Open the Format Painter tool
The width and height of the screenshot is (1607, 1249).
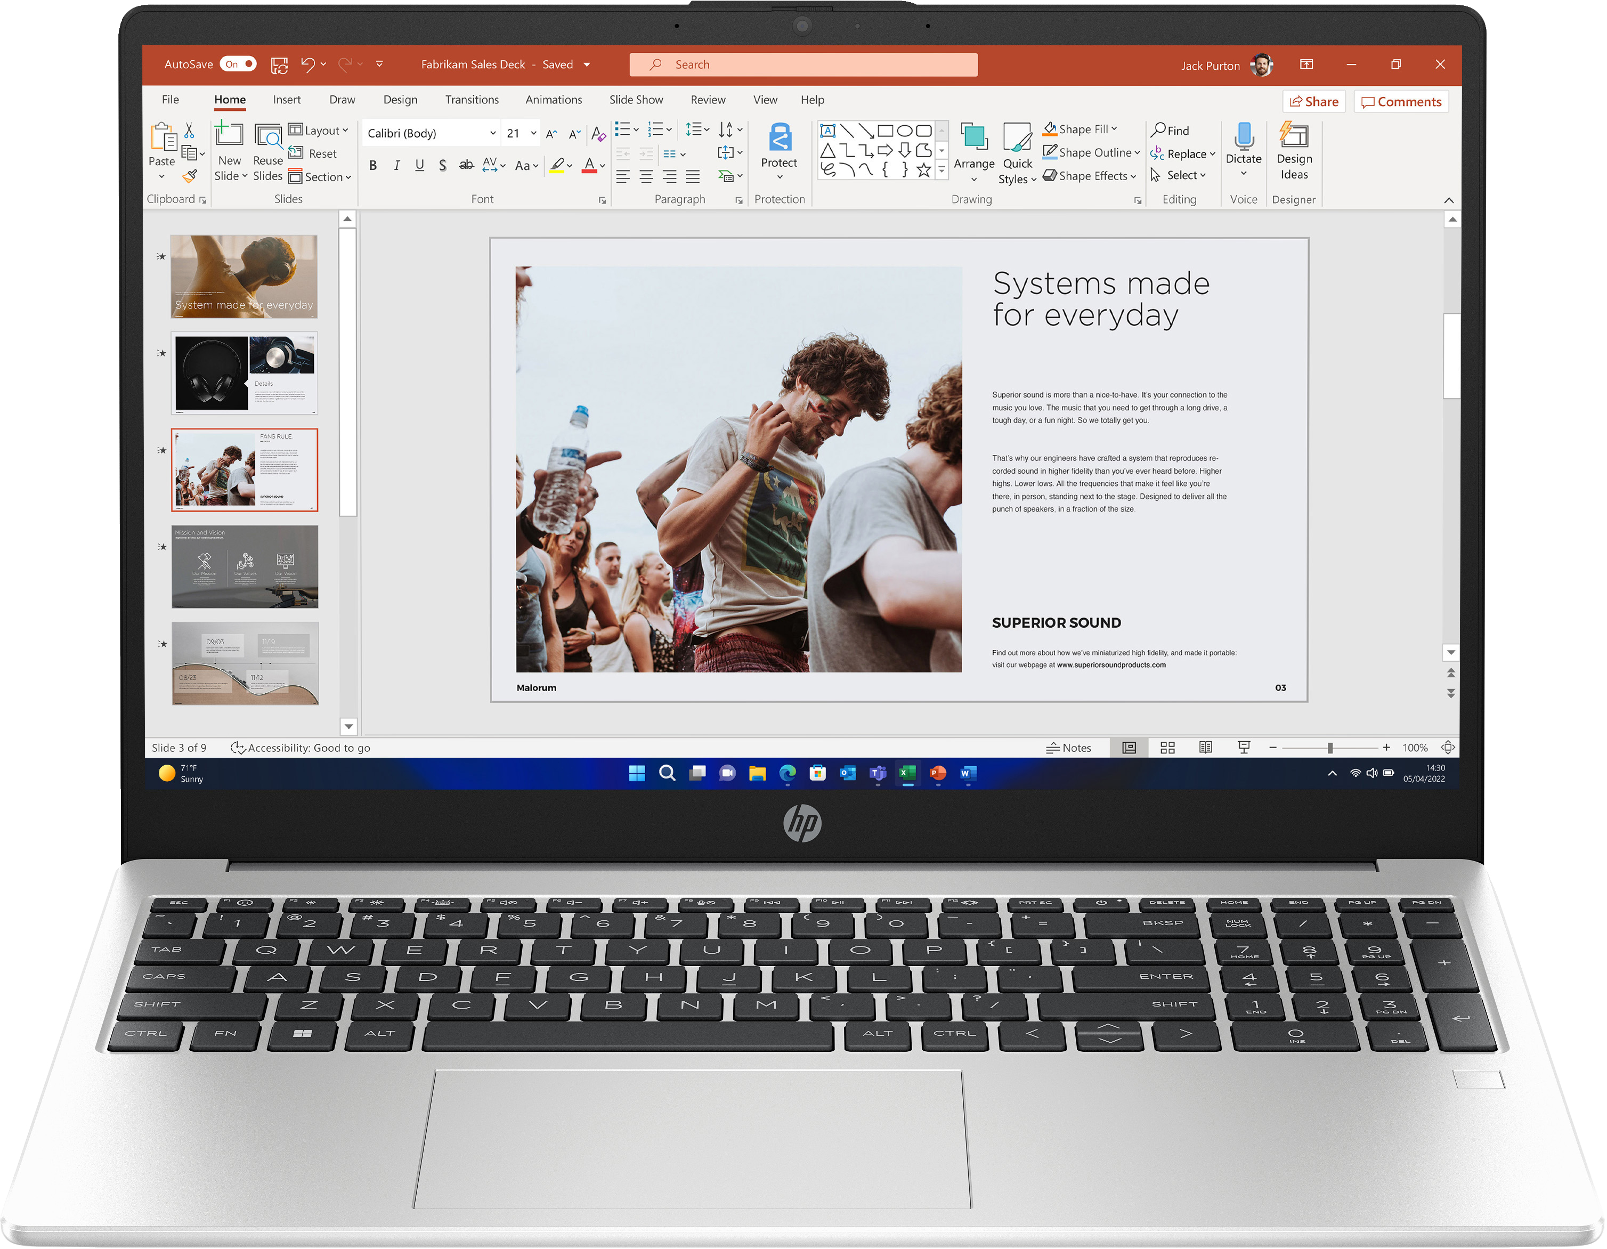(190, 176)
